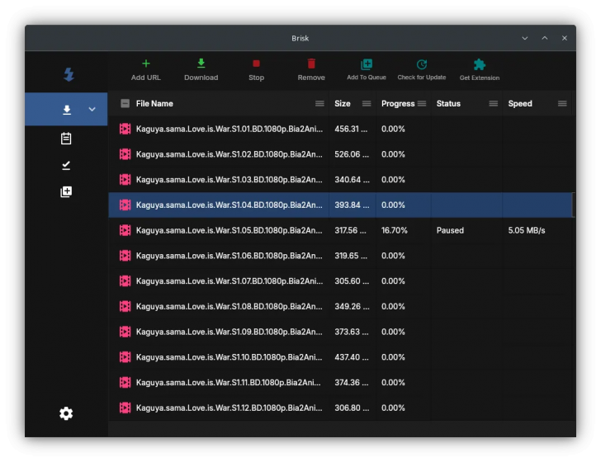Click the 456.31 size cell
601x462 pixels.
click(x=351, y=129)
